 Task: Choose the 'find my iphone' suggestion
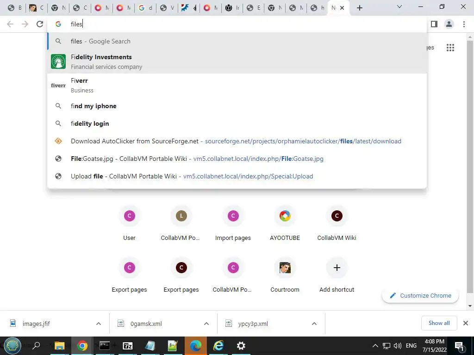237,106
